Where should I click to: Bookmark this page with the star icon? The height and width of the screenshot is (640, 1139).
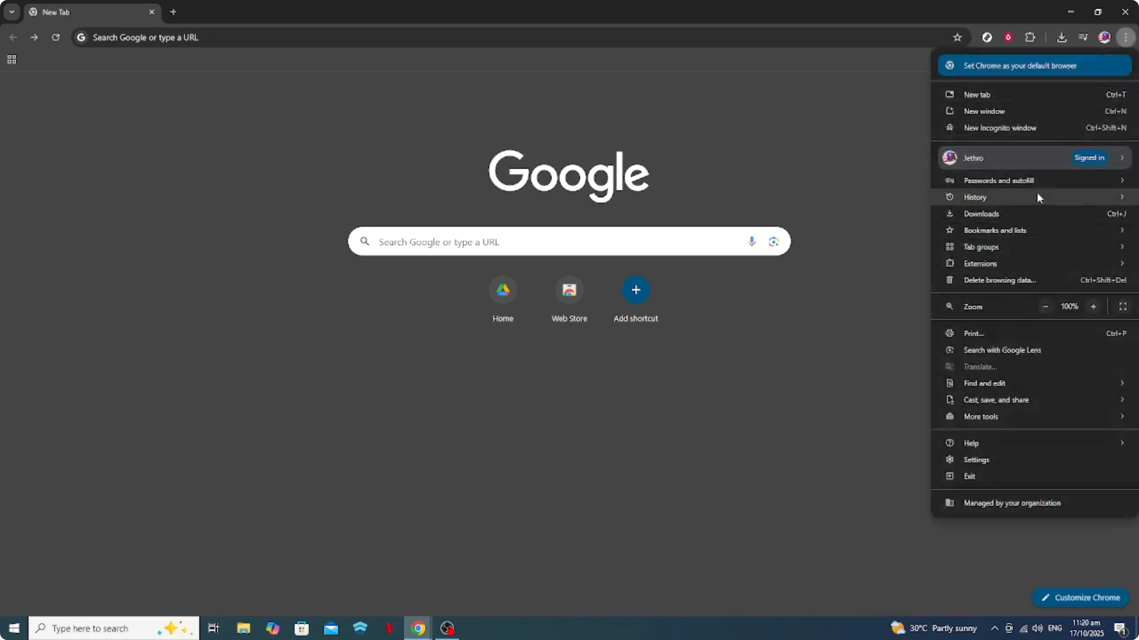pos(958,37)
